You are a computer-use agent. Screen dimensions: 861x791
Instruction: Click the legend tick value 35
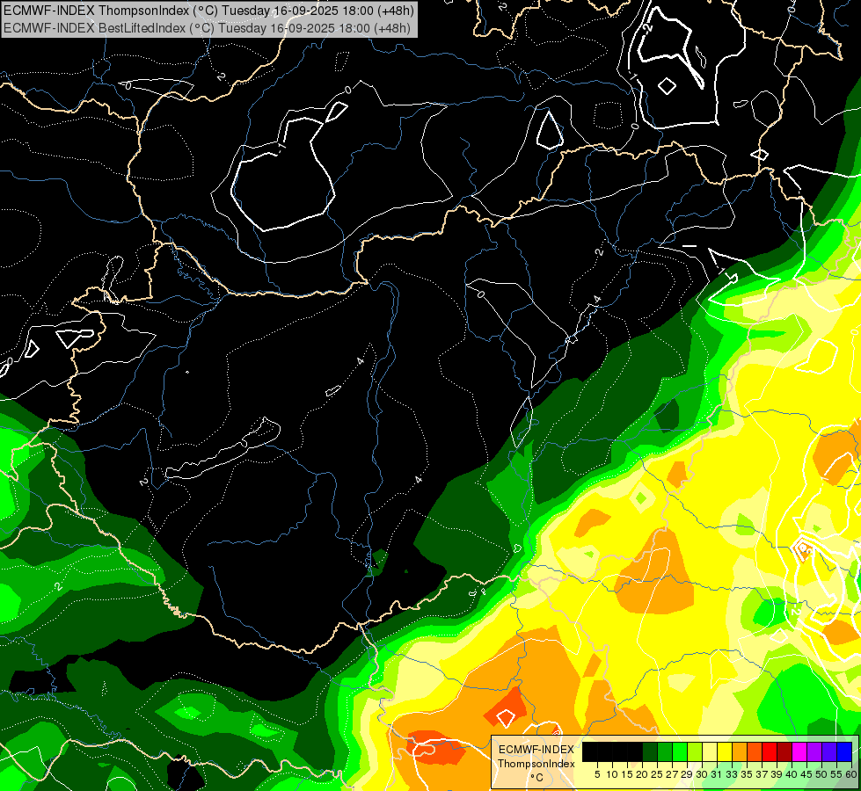[x=747, y=774]
